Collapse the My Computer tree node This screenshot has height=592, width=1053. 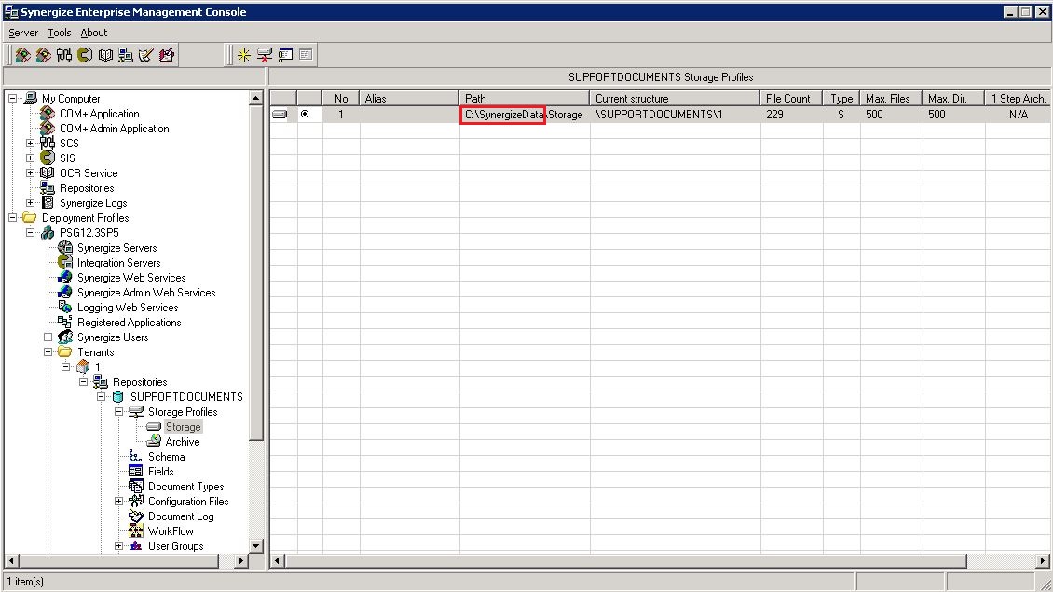coord(13,98)
